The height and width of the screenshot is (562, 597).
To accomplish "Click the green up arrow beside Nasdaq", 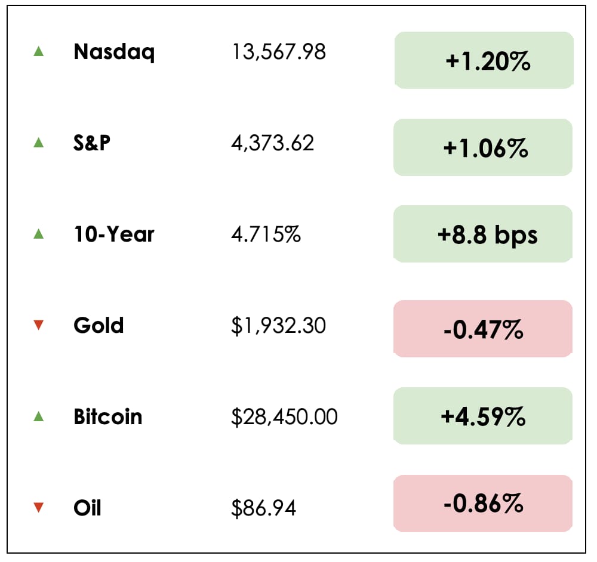I will pyautogui.click(x=39, y=52).
